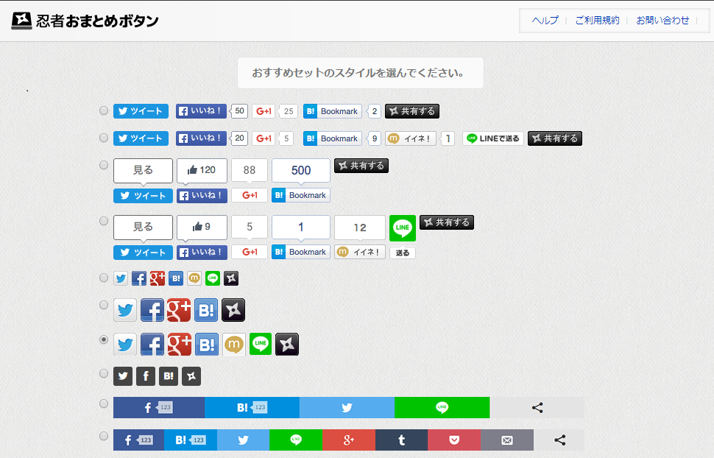Open the ヘルプ link
714x458 pixels.
point(545,21)
